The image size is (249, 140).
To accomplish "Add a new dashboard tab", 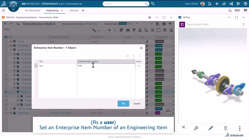I will click(83, 10).
